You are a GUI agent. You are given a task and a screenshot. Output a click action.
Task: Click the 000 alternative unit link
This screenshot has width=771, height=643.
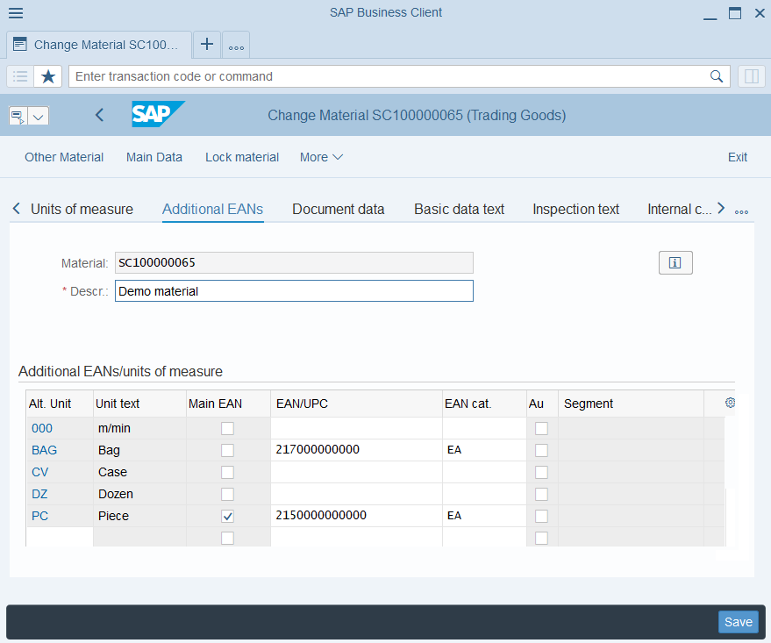click(42, 429)
